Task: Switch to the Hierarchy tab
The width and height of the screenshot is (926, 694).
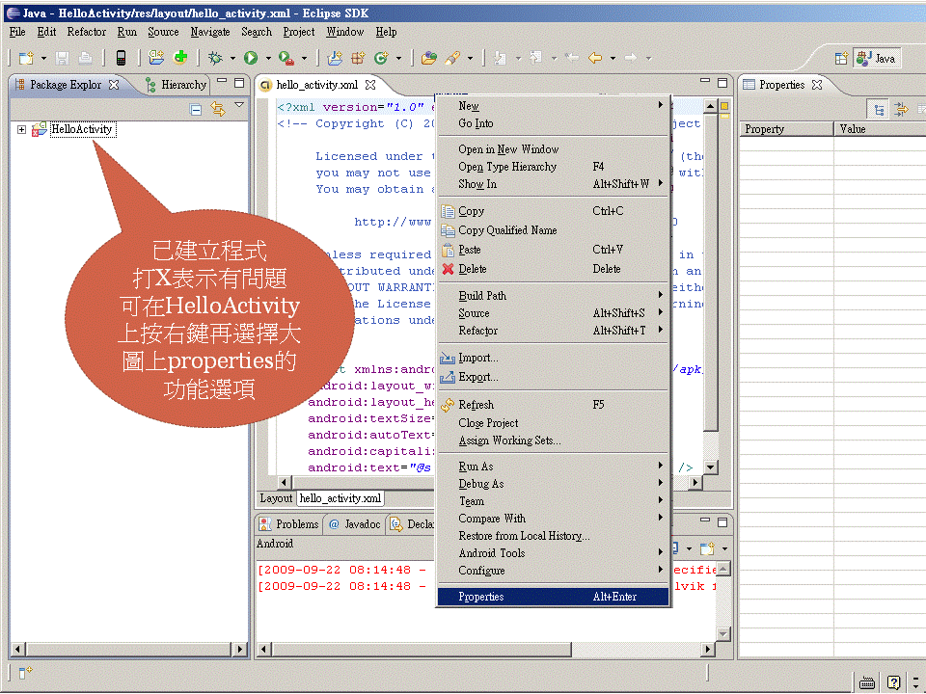Action: 176,85
